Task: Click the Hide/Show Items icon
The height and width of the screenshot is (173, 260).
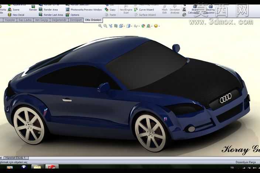Action: [x=136, y=26]
